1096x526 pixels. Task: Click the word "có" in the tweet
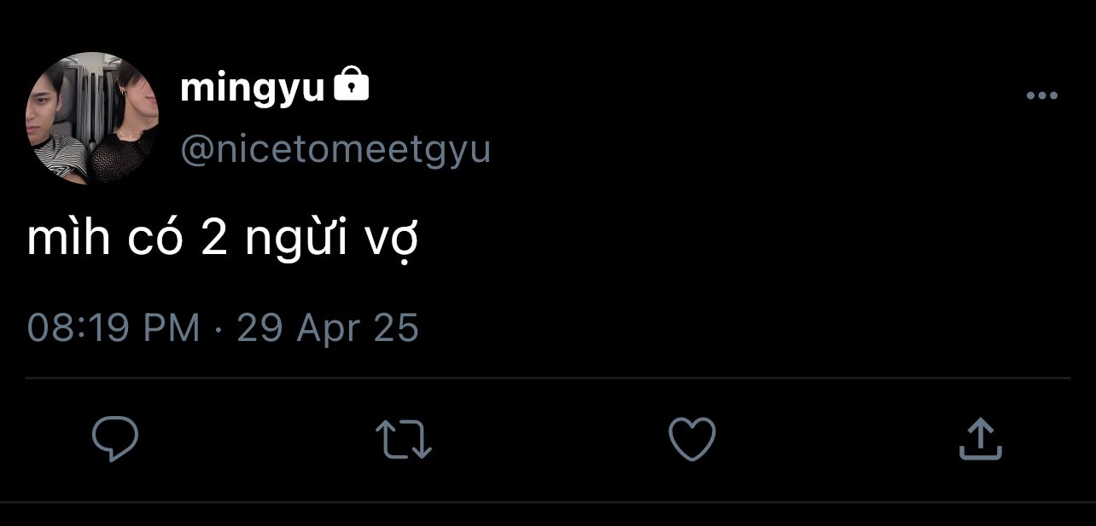pos(156,241)
